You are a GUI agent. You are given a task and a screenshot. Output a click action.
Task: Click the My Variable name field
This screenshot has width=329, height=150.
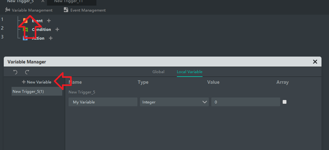103,102
